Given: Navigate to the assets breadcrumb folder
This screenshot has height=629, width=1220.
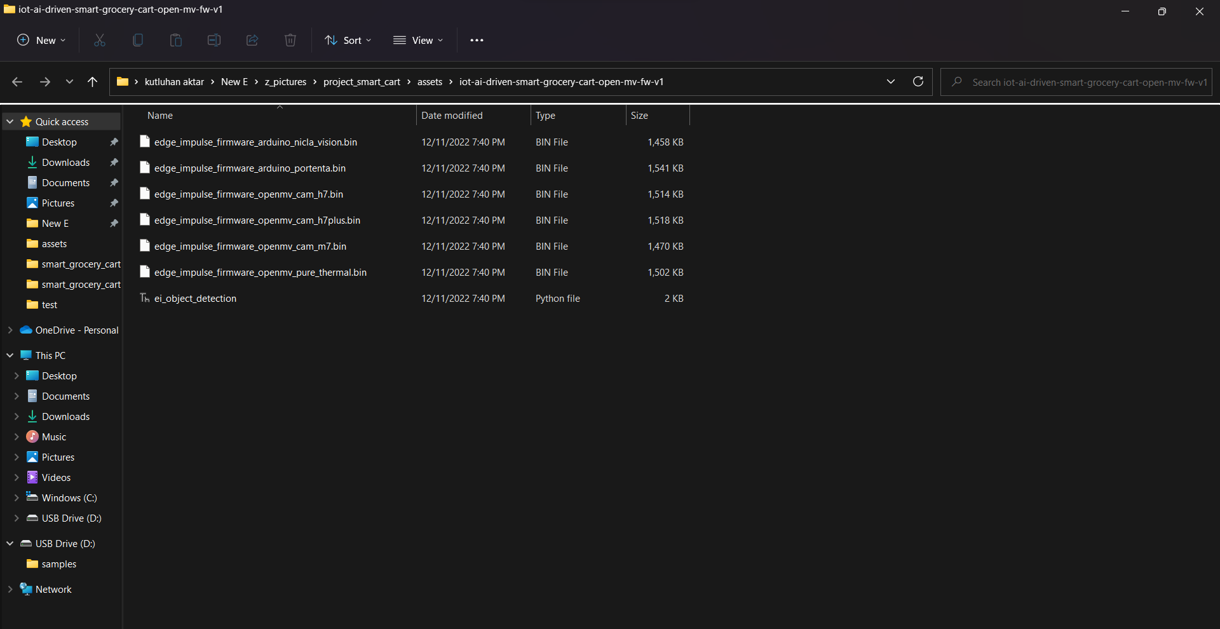Looking at the screenshot, I should tap(430, 81).
